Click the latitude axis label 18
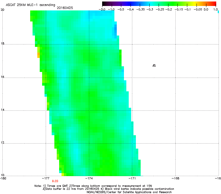221x194 pixels. [2, 44]
